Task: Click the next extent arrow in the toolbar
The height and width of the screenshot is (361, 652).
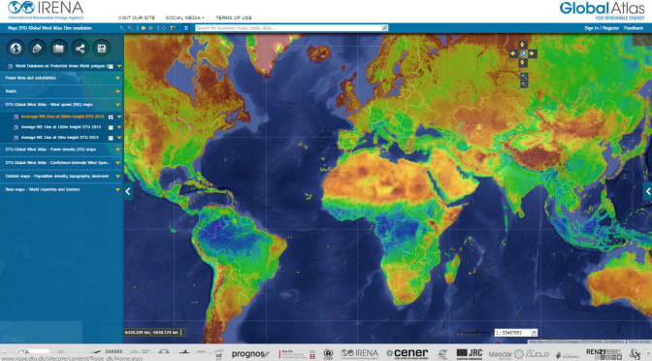Action: point(150,28)
